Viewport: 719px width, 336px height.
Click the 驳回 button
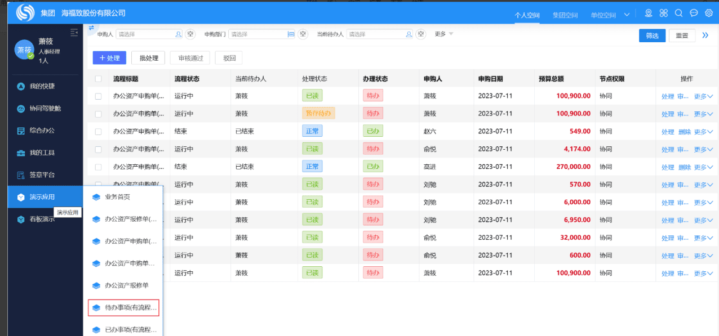coord(229,57)
